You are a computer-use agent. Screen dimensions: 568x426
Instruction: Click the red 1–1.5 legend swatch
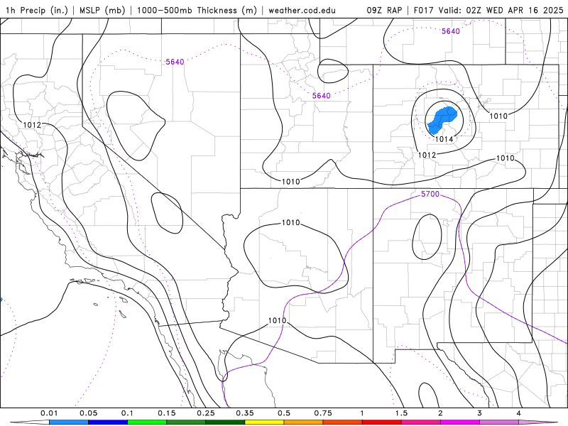pos(382,422)
